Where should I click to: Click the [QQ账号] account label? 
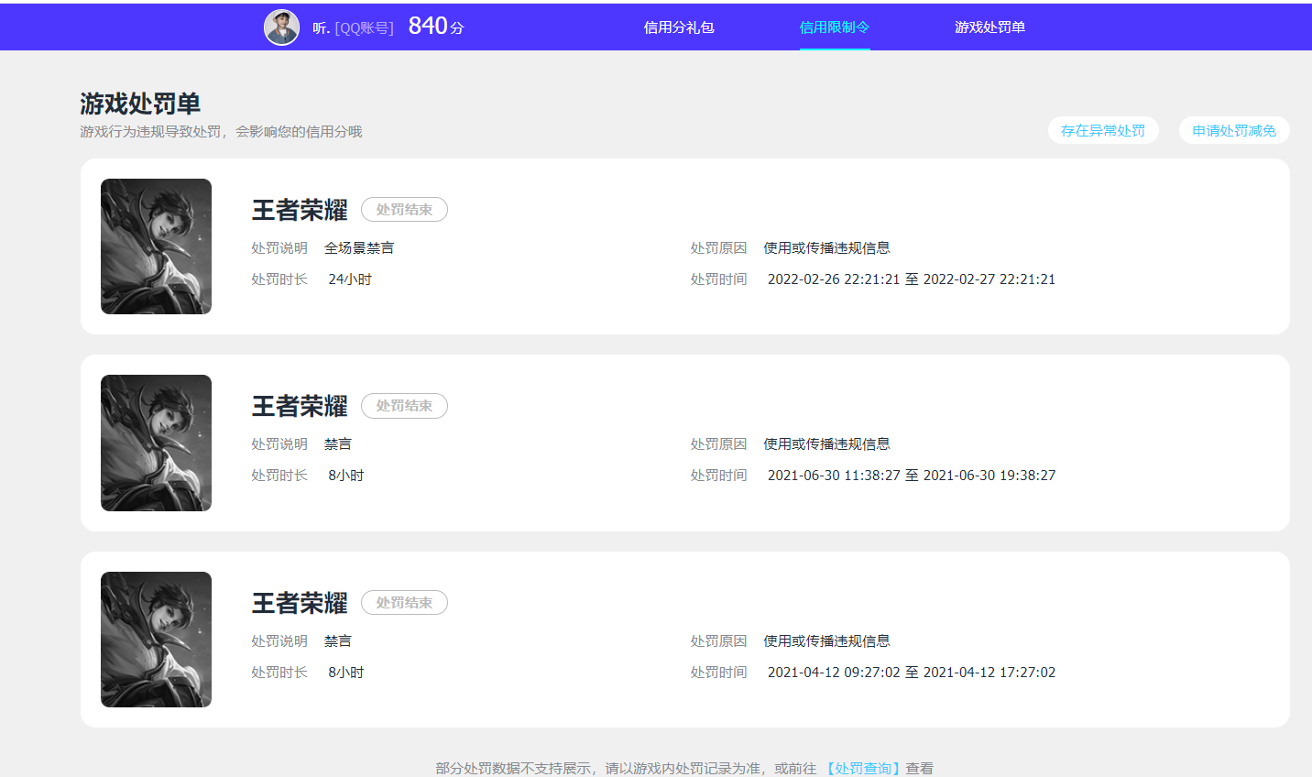pos(365,27)
